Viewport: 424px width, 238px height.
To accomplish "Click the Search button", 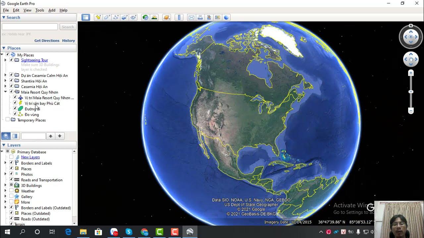I will tap(68, 27).
